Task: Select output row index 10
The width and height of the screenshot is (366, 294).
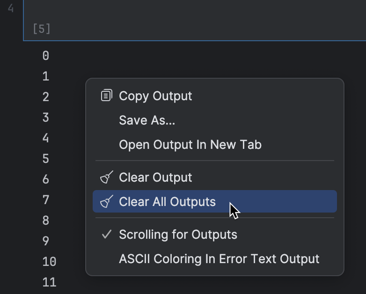Action: [49, 262]
